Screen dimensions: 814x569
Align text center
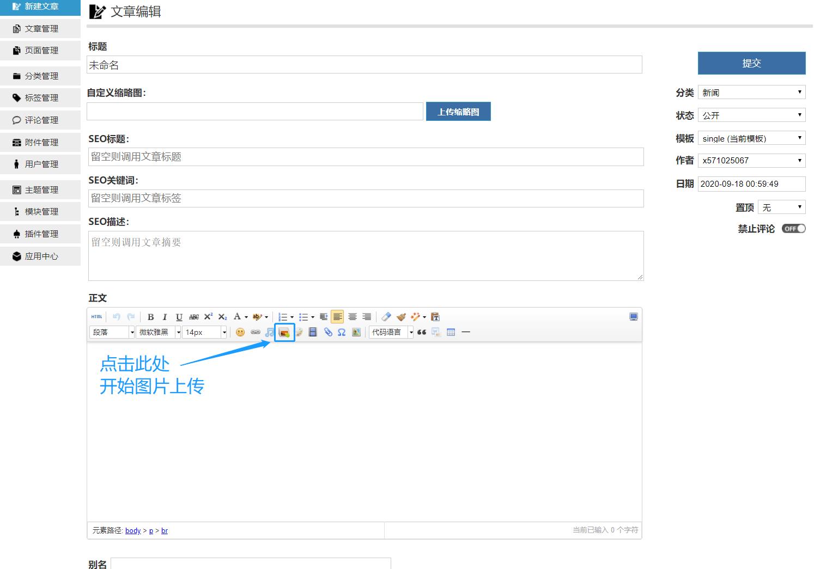(x=353, y=317)
